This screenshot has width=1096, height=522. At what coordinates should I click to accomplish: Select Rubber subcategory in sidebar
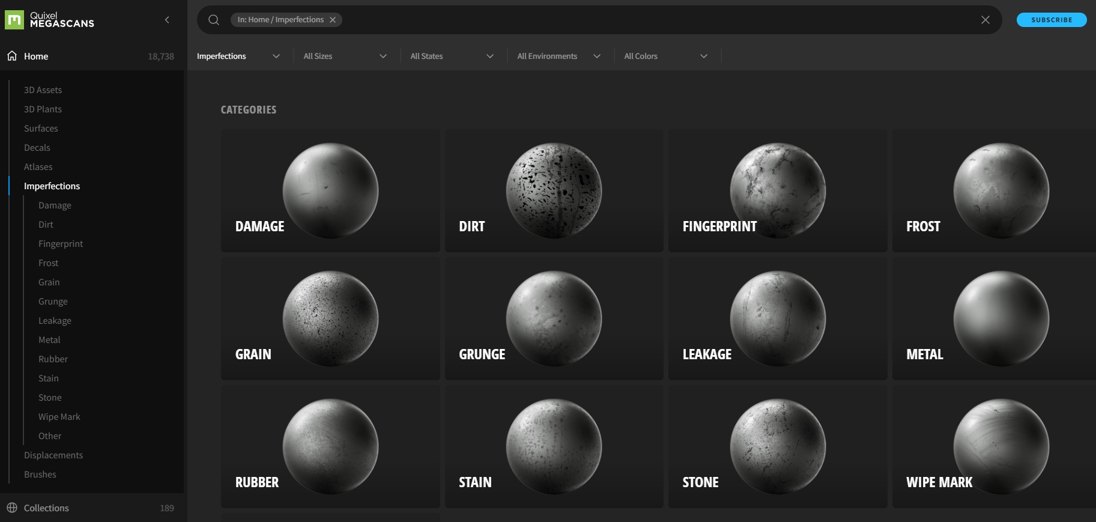click(53, 359)
